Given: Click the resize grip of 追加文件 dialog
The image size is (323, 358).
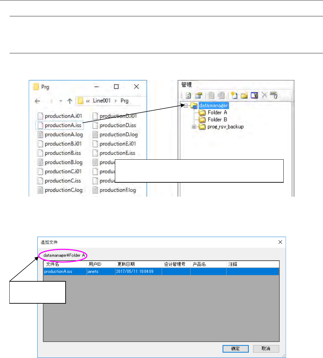Looking at the screenshot, I should [283, 356].
